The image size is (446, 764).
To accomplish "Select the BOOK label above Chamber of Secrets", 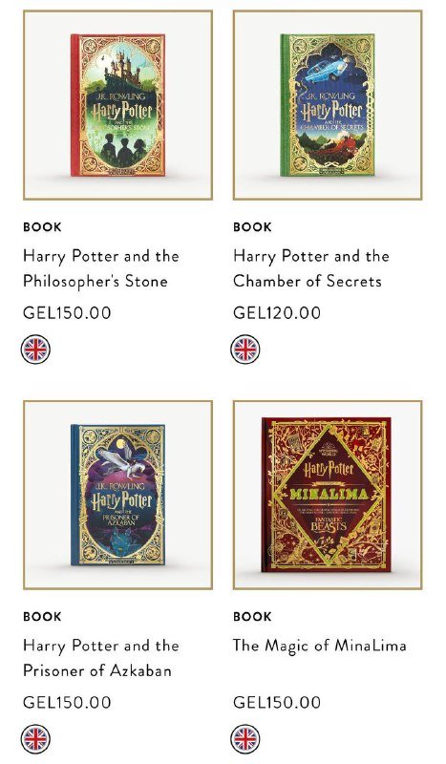I will click(252, 227).
